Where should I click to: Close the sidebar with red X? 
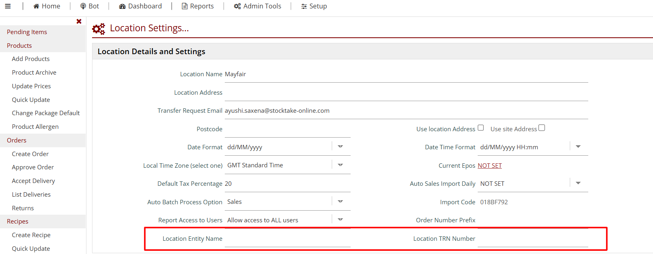[79, 21]
